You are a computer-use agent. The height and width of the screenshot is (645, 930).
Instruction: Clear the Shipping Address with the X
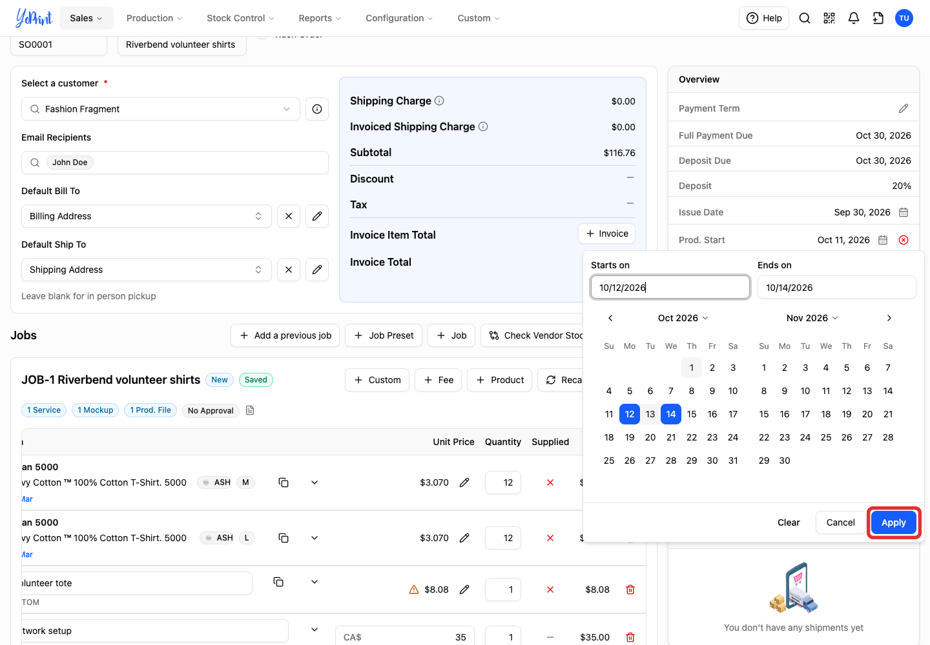[289, 270]
